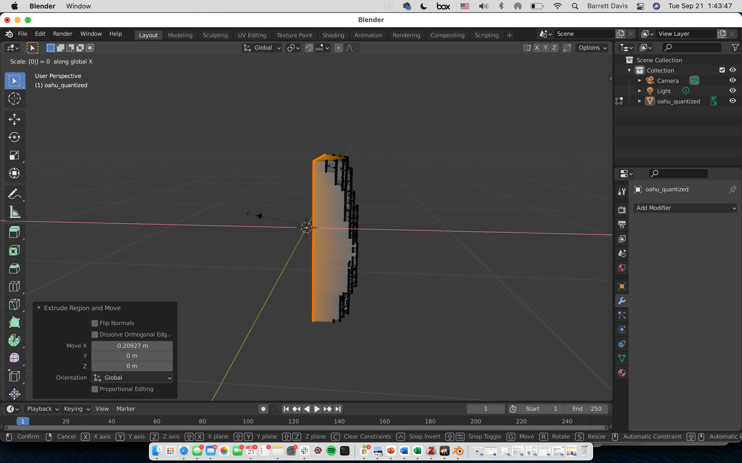
Task: Open Object properties orange square tab
Action: (622, 286)
